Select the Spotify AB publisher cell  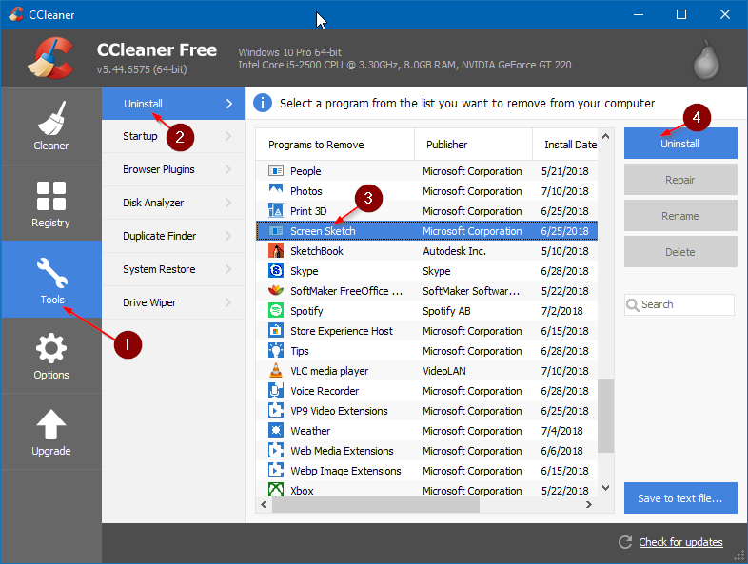point(446,311)
